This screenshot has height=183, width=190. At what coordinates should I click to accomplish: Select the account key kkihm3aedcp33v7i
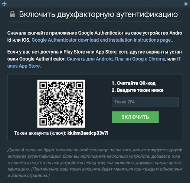pyautogui.click(x=88, y=133)
